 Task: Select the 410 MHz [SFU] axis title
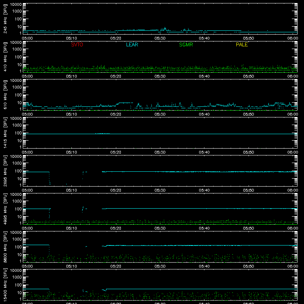(5, 57)
